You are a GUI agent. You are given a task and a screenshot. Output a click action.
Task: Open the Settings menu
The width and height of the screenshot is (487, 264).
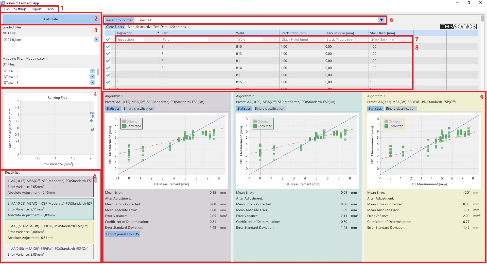(20, 9)
